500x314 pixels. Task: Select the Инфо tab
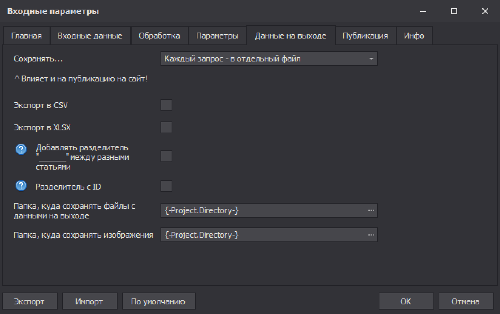pos(414,36)
